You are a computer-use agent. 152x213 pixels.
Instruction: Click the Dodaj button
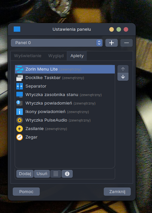pyautogui.click(x=25, y=174)
